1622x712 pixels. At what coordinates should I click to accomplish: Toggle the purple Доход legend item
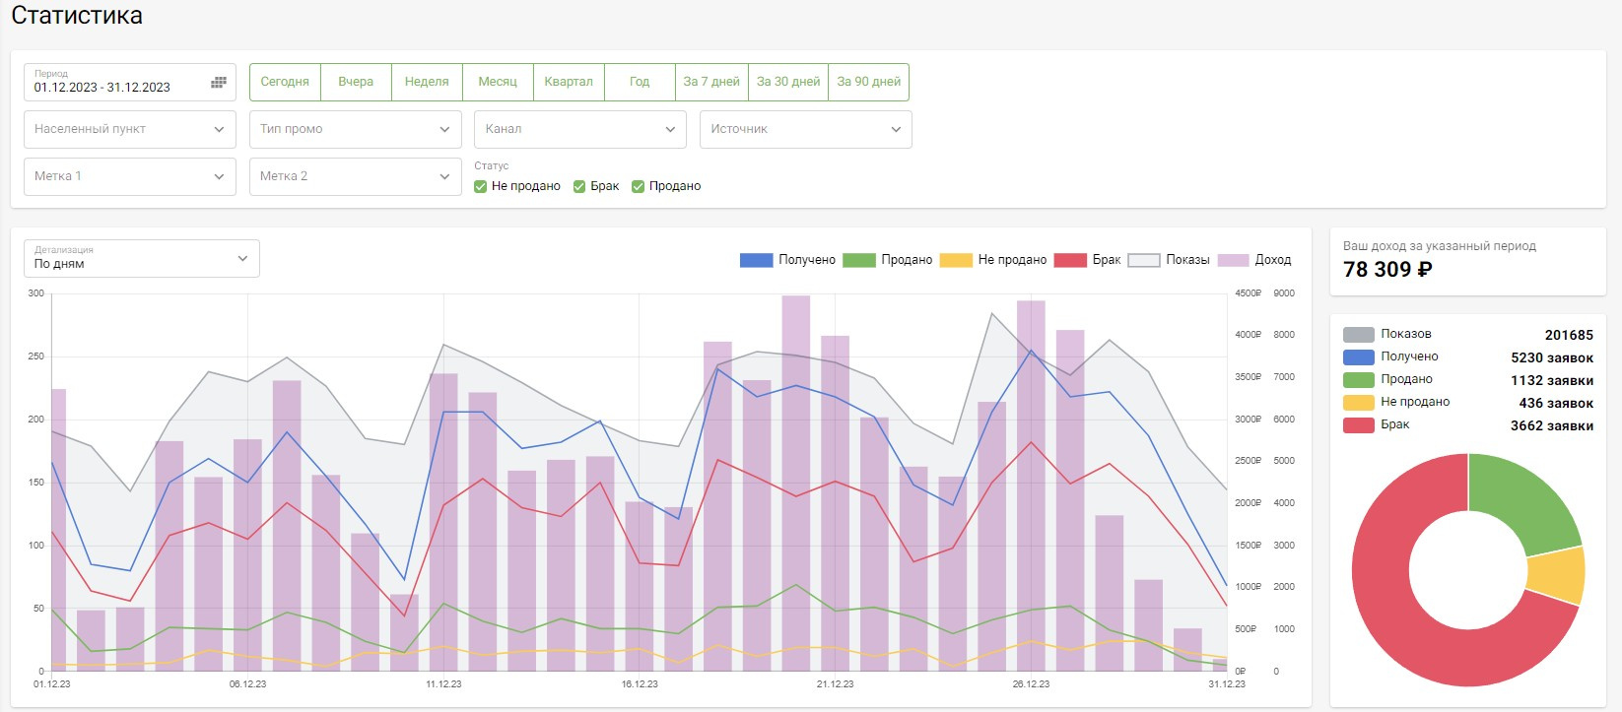(x=1233, y=260)
